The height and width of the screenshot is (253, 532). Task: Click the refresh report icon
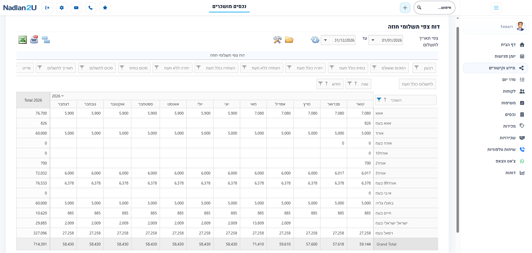pos(315,40)
